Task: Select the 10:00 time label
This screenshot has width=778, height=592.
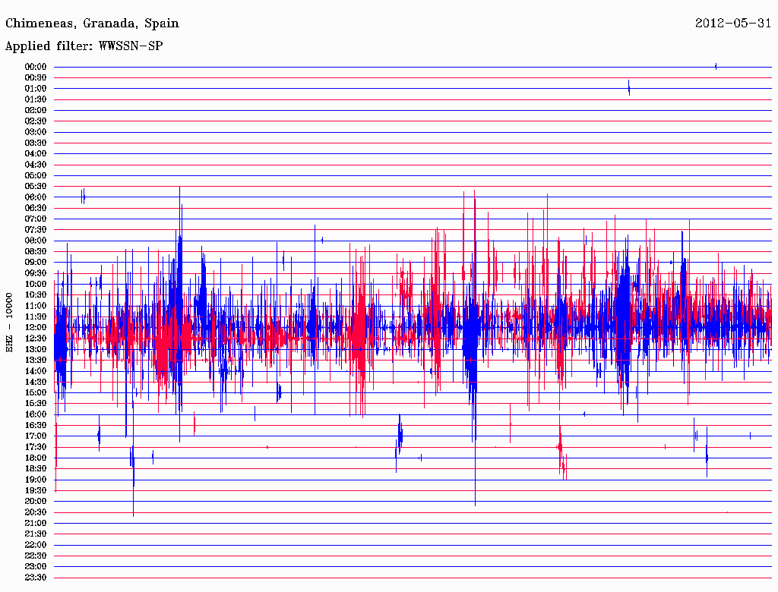Action: click(x=35, y=285)
